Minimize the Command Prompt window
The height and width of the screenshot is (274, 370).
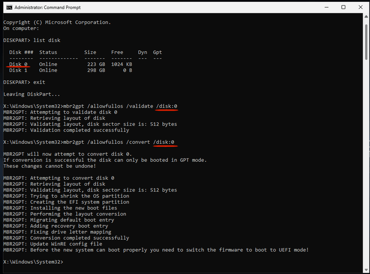coord(327,7)
